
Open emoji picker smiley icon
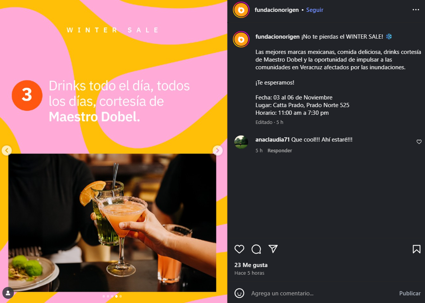tap(239, 293)
